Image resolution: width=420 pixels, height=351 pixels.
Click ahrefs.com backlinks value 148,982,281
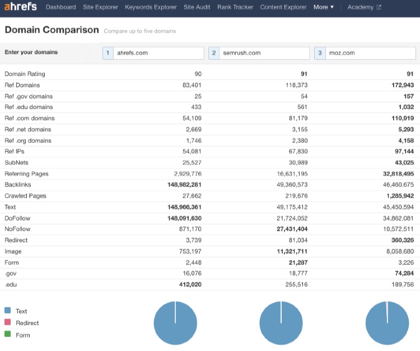(184, 185)
